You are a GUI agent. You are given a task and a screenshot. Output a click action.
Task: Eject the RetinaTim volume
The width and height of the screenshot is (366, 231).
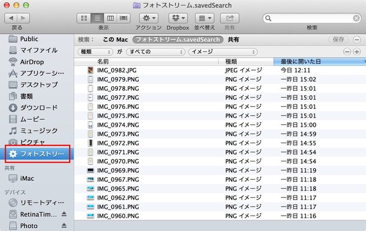pos(64,214)
